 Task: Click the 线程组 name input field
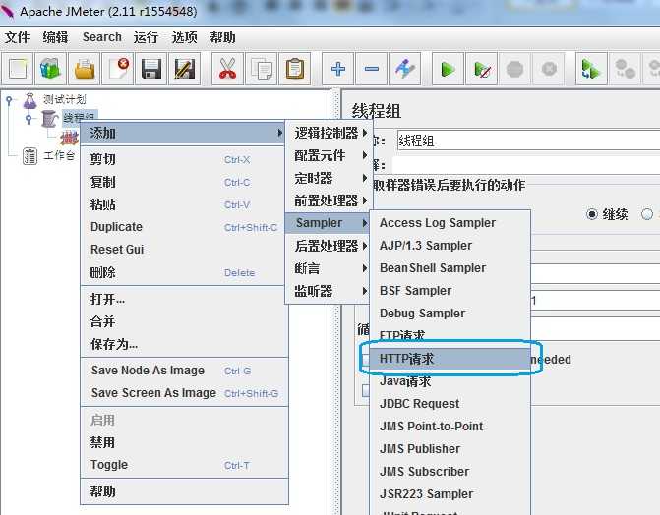(528, 141)
